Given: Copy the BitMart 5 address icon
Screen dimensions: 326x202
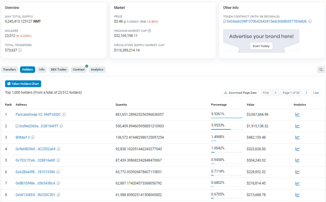Looking at the screenshot, I should coord(33,137).
